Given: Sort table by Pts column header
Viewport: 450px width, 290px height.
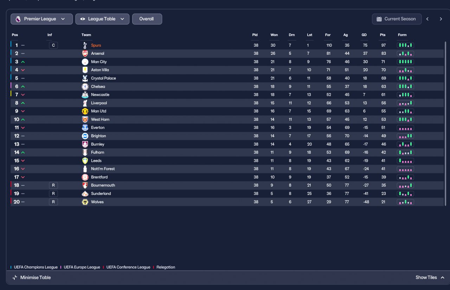Looking at the screenshot, I should [x=382, y=35].
